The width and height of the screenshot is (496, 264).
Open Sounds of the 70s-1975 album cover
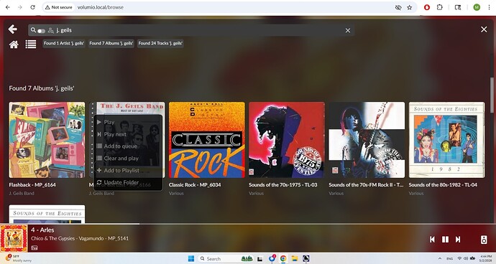[x=287, y=140]
